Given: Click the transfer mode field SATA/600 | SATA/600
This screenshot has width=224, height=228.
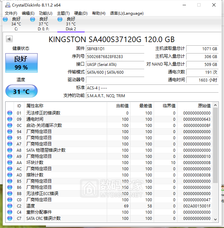Looking at the screenshot, I should pos(115,72).
